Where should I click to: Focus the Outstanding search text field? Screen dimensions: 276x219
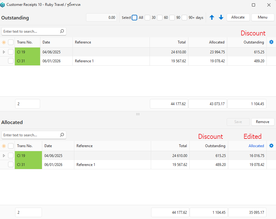[x=30, y=31]
